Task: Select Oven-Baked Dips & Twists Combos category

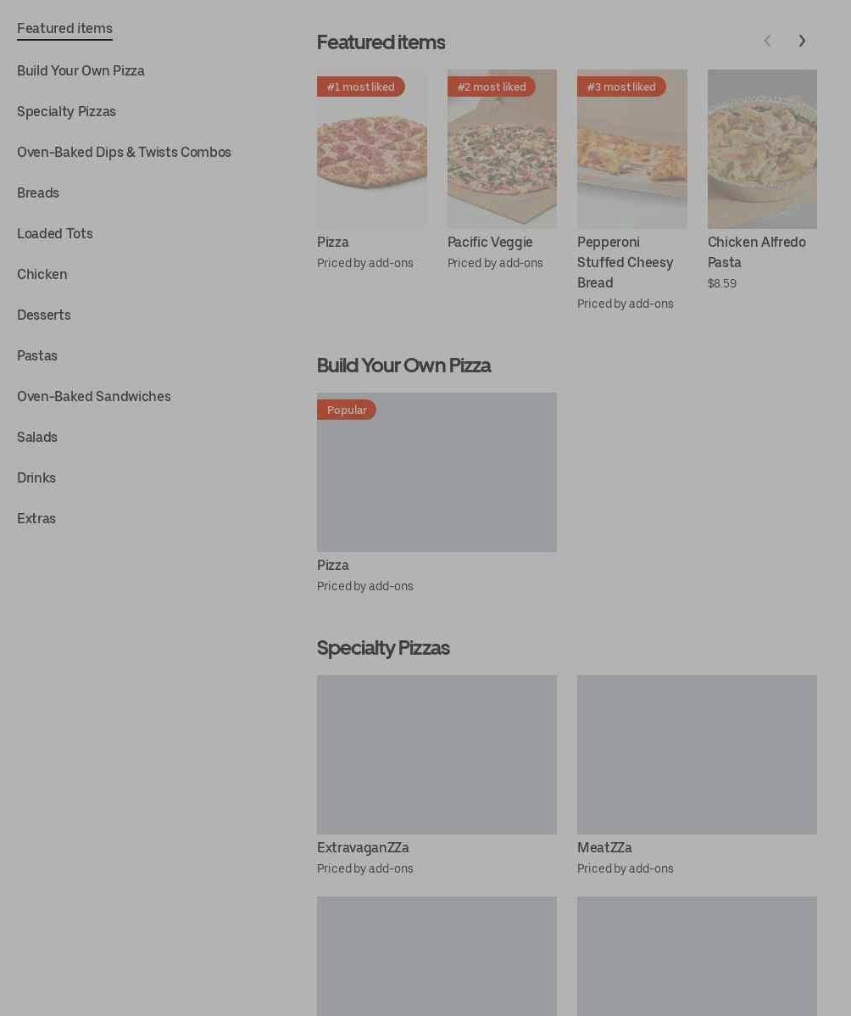Action: click(124, 153)
